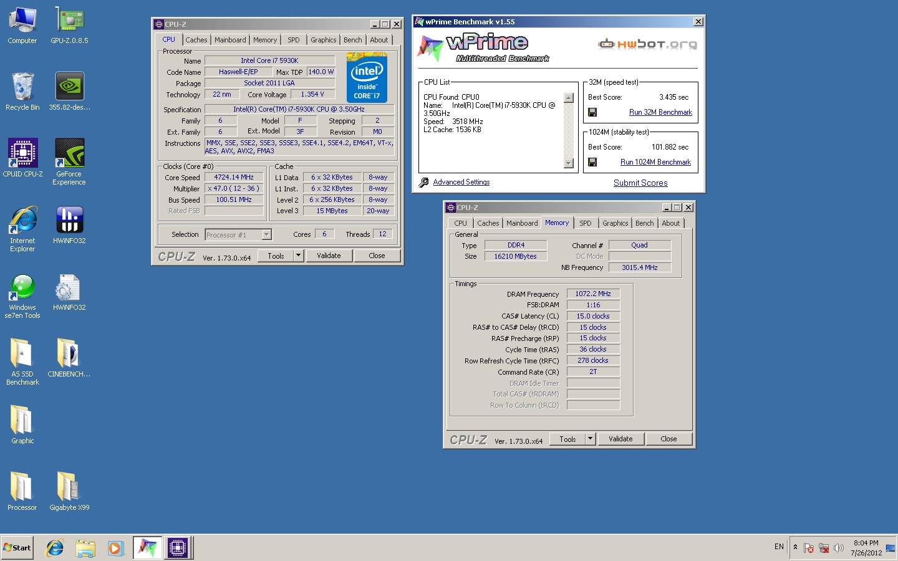Open Internet Explorer from the taskbar
This screenshot has height=561, width=898.
[55, 548]
